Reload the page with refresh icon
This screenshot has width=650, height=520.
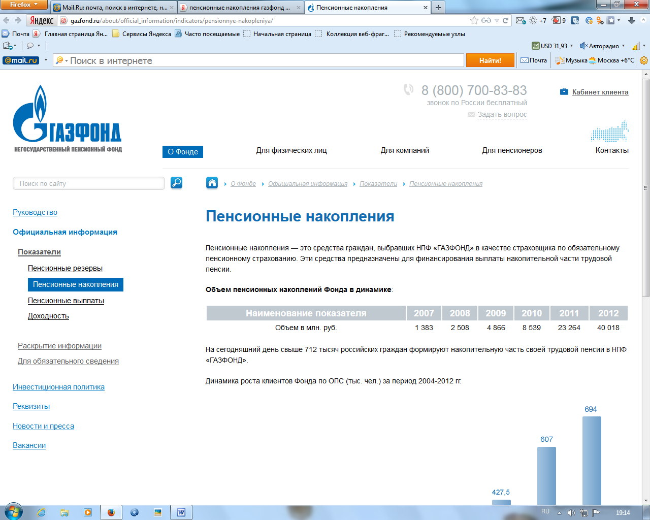point(505,20)
